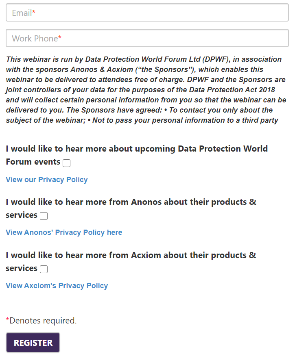The height and width of the screenshot is (356, 295).
Task: Click the upcoming Data Protection World Forum events label
Action: click(137, 155)
